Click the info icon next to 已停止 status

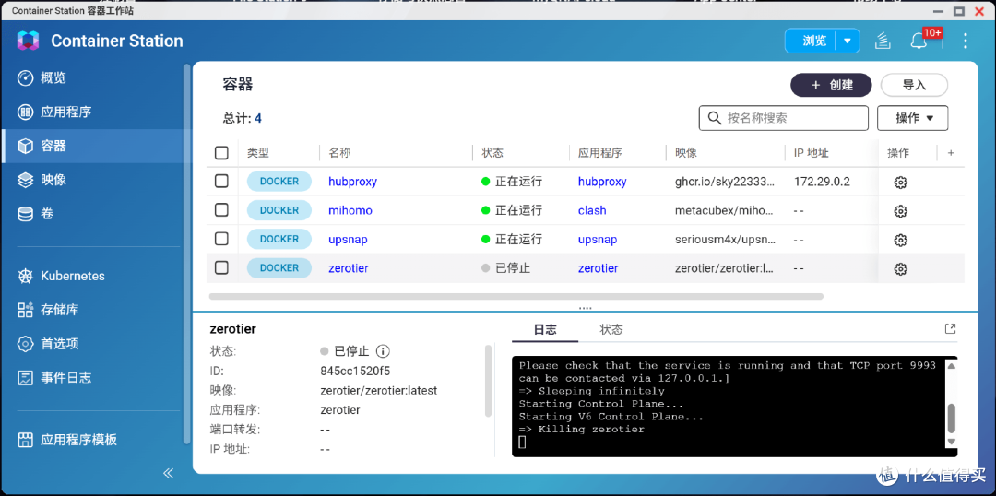pos(383,351)
